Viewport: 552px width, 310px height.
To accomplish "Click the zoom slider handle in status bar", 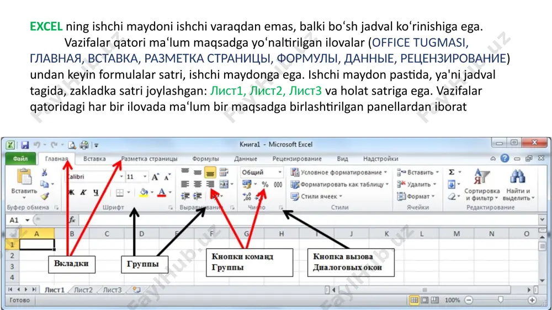I will 500,300.
